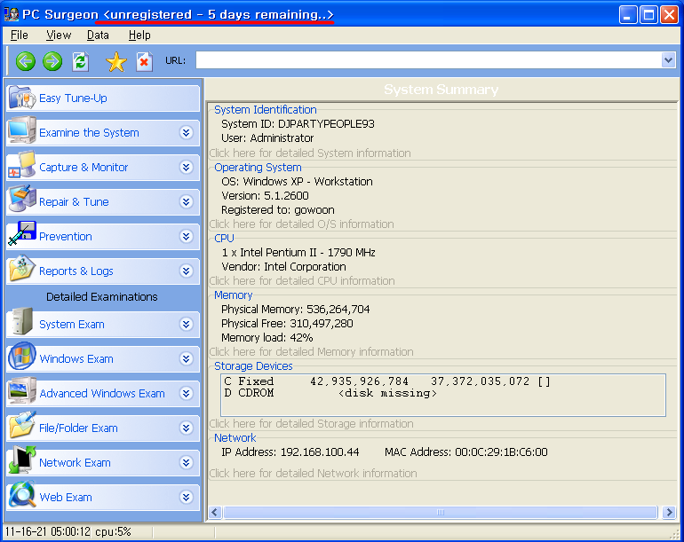Open detailed Network information link

coord(313,473)
